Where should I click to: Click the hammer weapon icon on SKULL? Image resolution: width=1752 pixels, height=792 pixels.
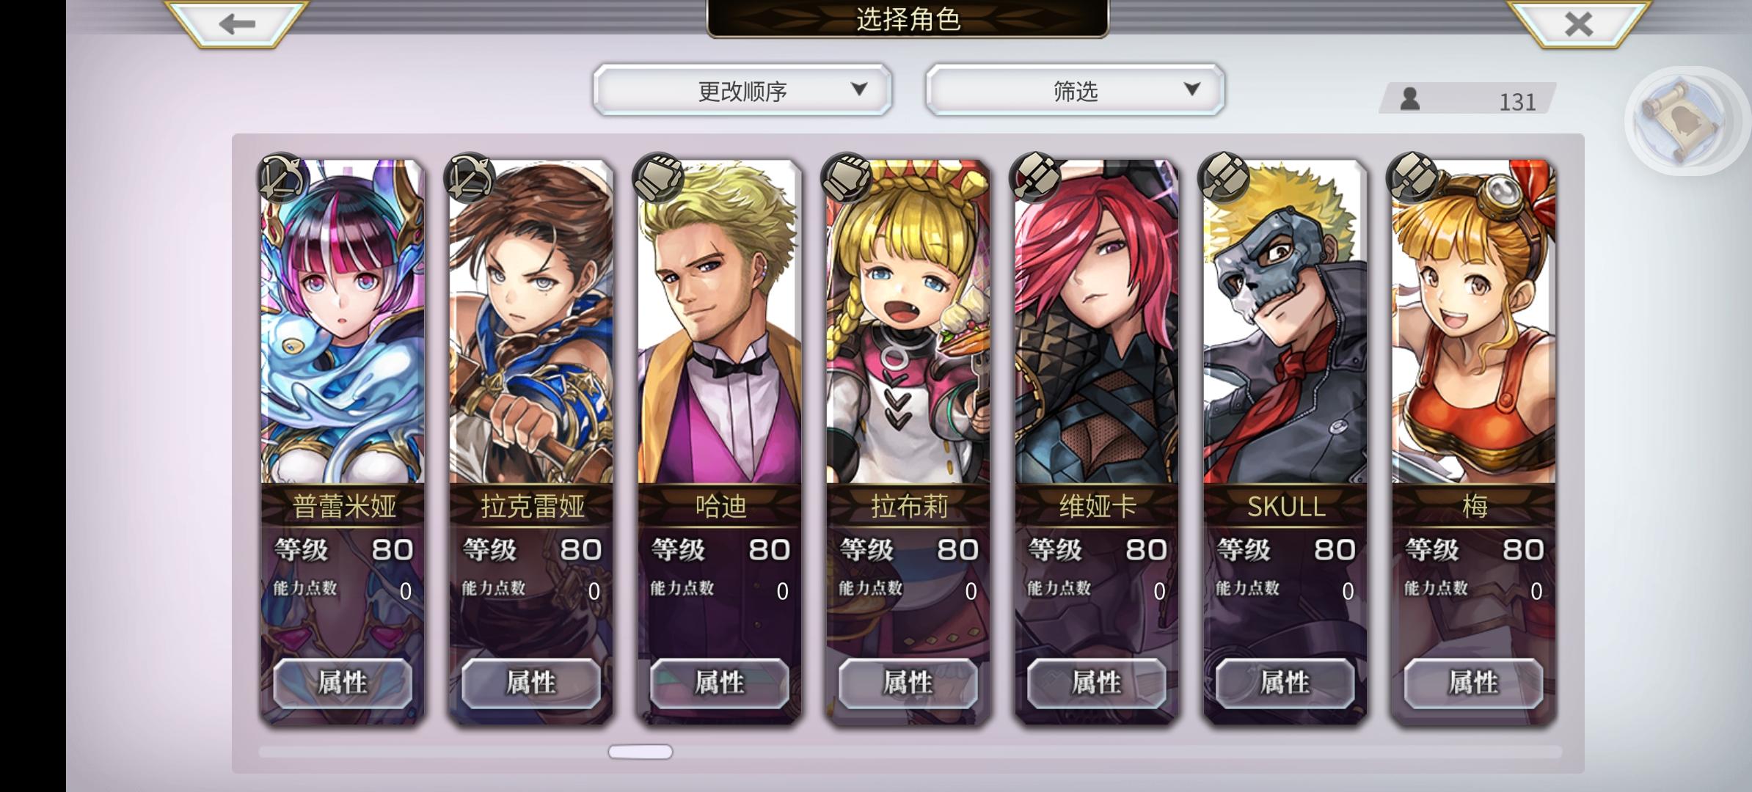[x=1224, y=177]
